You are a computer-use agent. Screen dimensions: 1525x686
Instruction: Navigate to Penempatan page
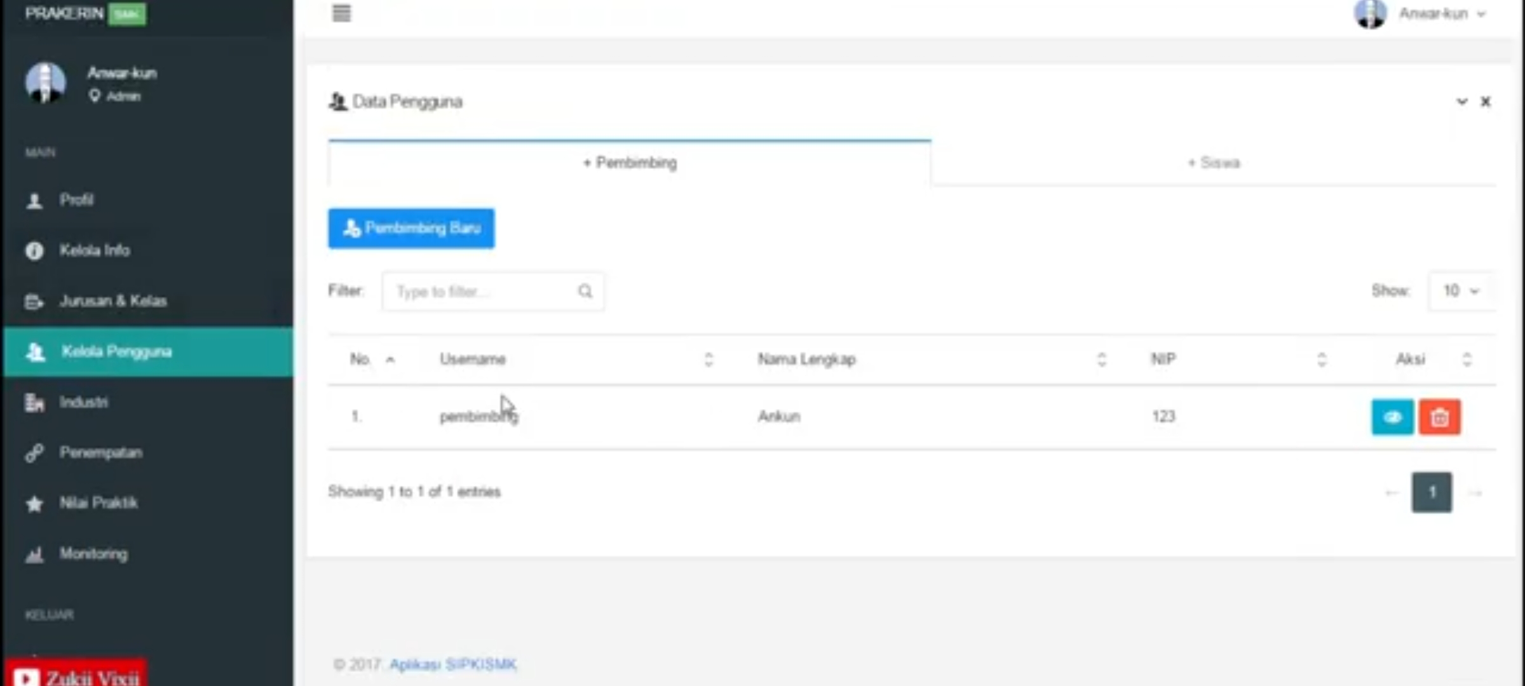coord(100,453)
